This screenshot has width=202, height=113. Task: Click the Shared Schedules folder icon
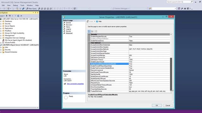pos(3,52)
